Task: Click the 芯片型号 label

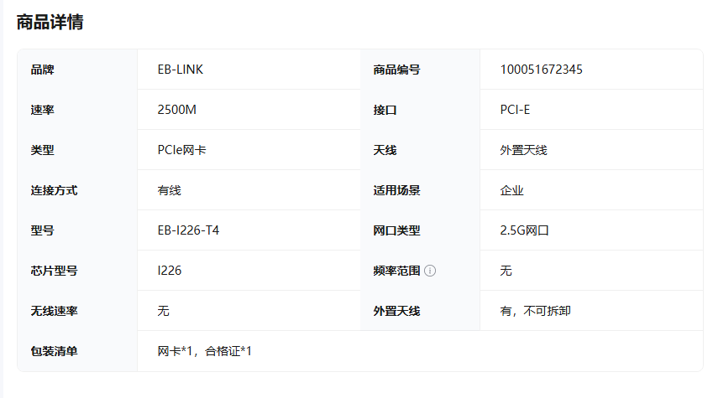Action: (x=54, y=271)
